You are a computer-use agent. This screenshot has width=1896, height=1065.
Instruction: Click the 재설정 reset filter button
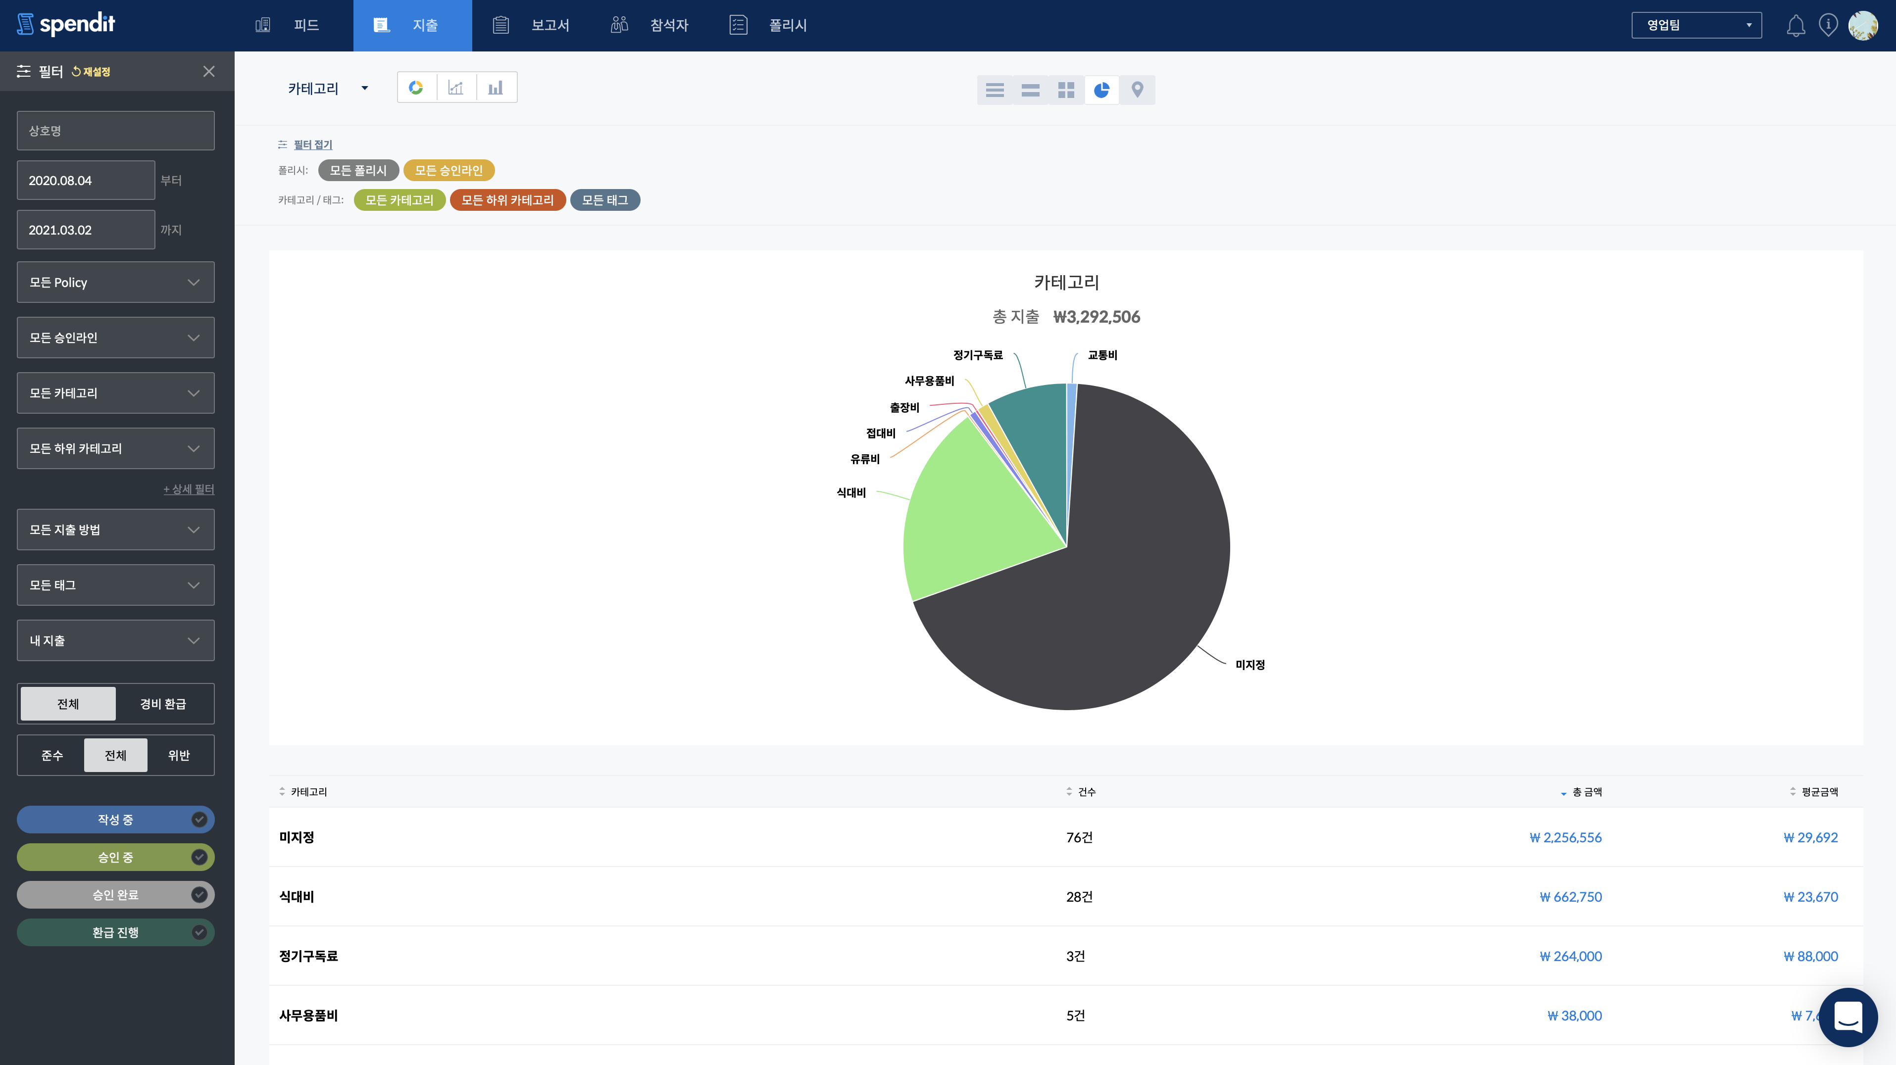91,71
